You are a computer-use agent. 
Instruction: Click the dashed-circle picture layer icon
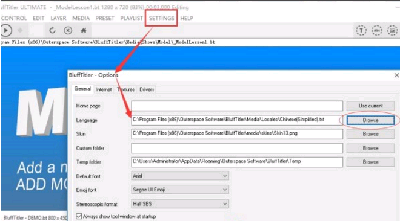[392, 31]
